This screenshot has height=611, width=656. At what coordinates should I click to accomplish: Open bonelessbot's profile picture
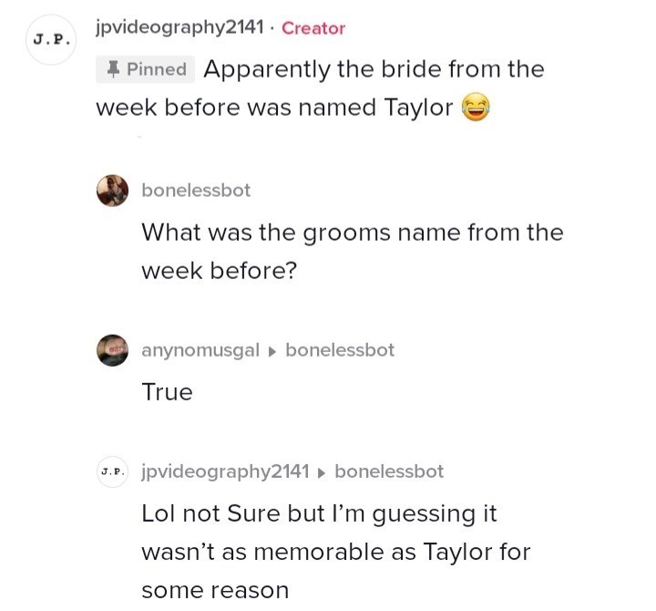(x=113, y=192)
